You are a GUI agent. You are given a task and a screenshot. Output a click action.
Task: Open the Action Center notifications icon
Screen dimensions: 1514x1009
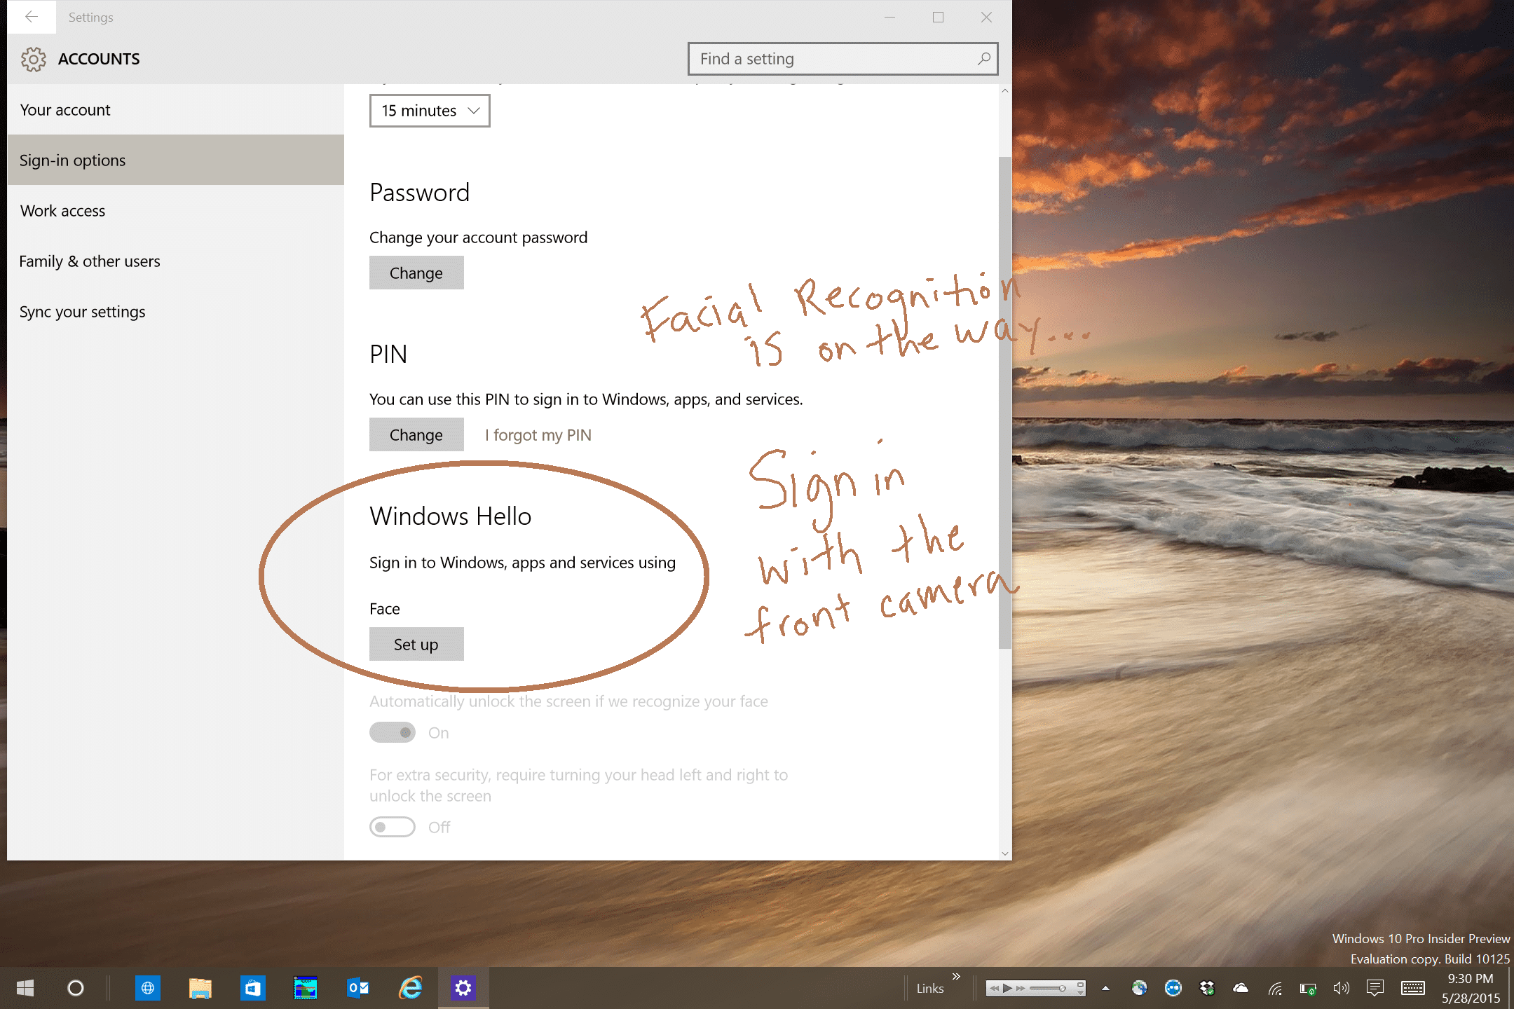pyautogui.click(x=1375, y=988)
